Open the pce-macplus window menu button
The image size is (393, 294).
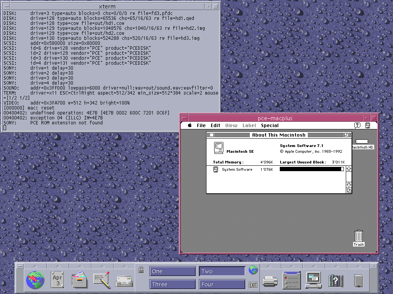click(x=184, y=118)
